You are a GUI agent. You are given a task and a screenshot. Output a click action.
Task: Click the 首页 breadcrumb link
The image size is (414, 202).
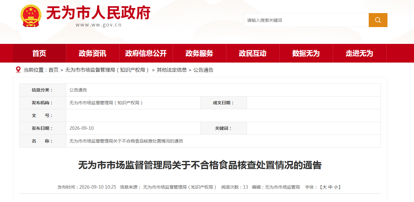tap(53, 70)
